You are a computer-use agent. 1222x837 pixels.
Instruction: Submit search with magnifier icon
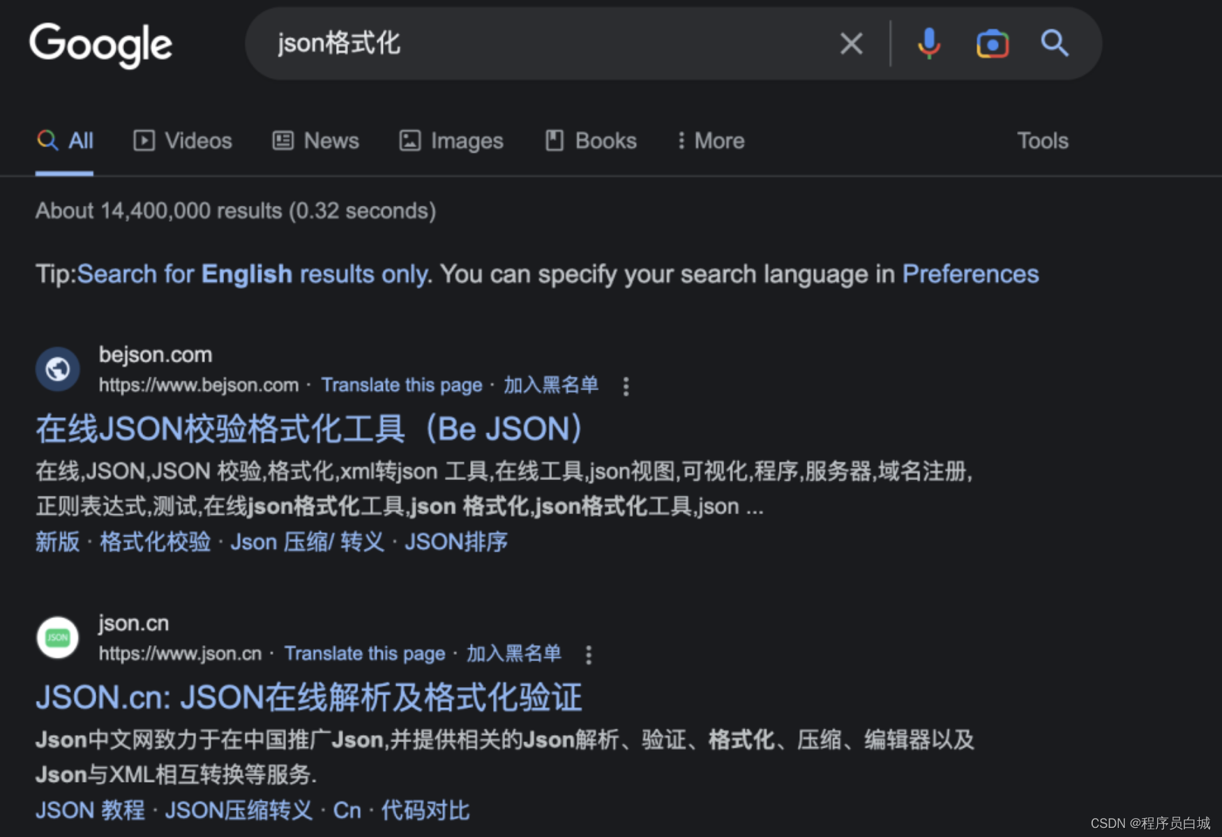[x=1054, y=43]
